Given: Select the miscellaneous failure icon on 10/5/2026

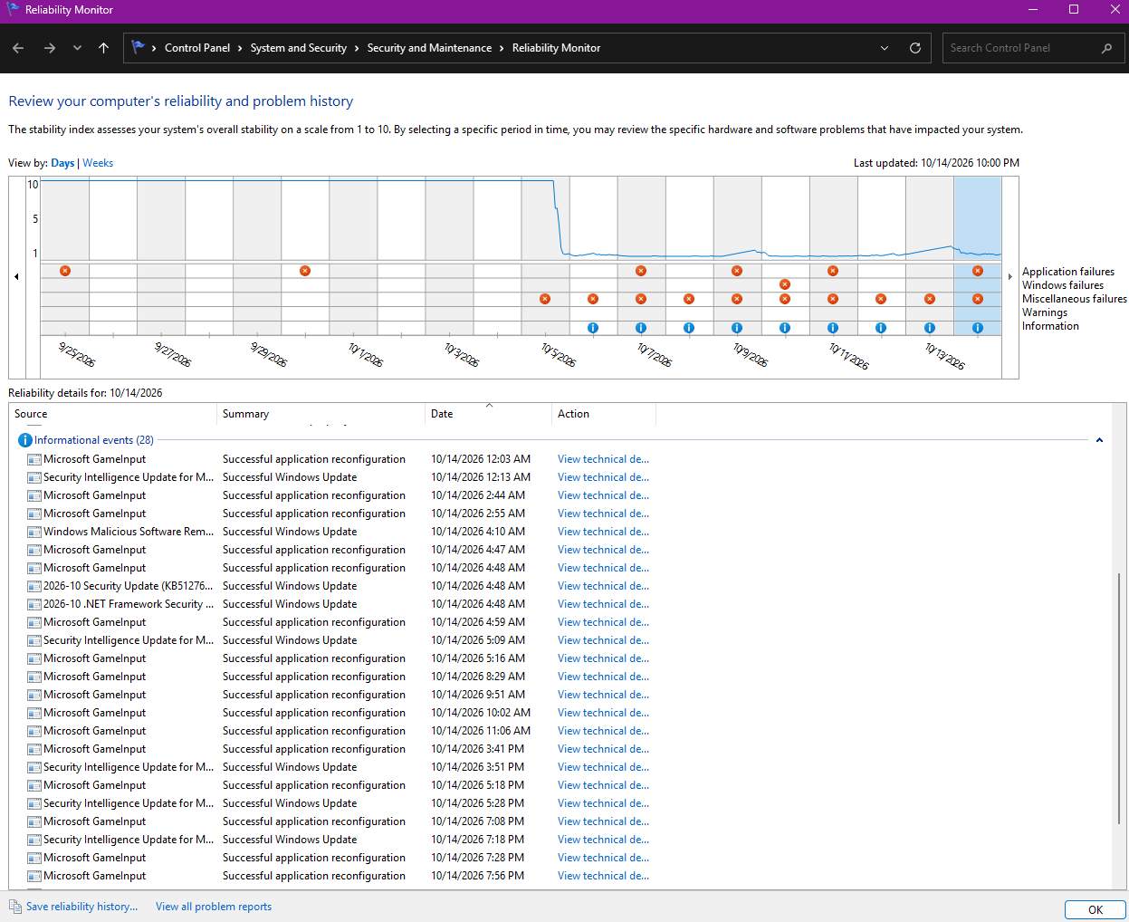Looking at the screenshot, I should click(x=545, y=299).
